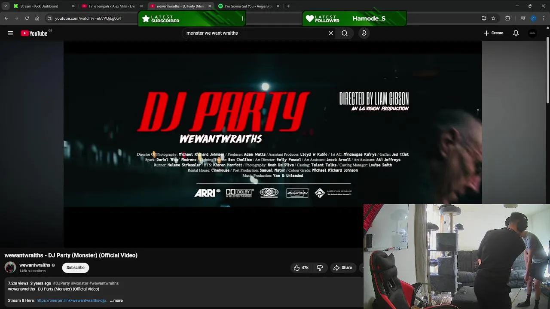This screenshot has height=309, width=550.
Task: Subscribe to wewantwraiths channel
Action: coord(75,268)
